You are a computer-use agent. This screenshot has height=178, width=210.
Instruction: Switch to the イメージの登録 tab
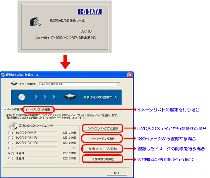click(13, 110)
